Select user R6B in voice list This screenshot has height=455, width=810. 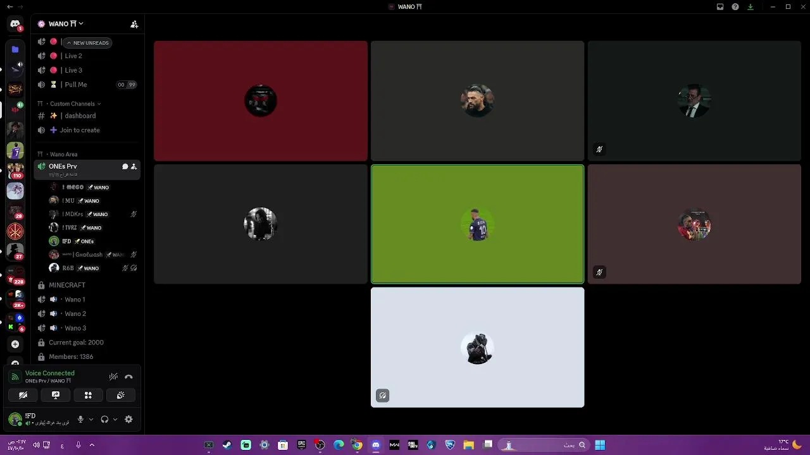(x=94, y=268)
